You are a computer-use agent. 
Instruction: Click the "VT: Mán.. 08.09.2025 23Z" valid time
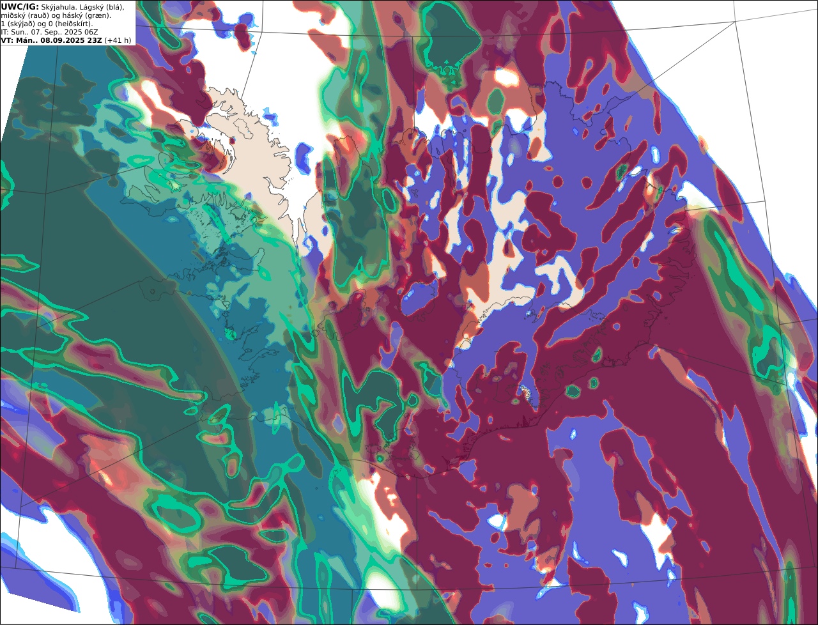coord(51,40)
